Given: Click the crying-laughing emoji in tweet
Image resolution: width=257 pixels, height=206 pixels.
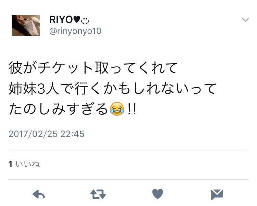Looking at the screenshot, I should point(117,109).
